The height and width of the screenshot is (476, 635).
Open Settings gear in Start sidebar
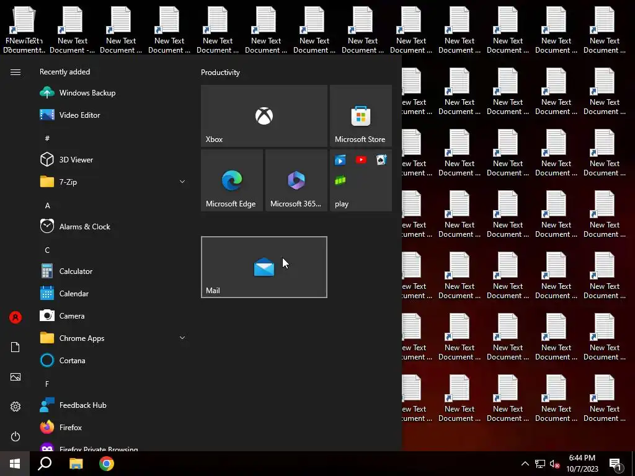pyautogui.click(x=16, y=407)
